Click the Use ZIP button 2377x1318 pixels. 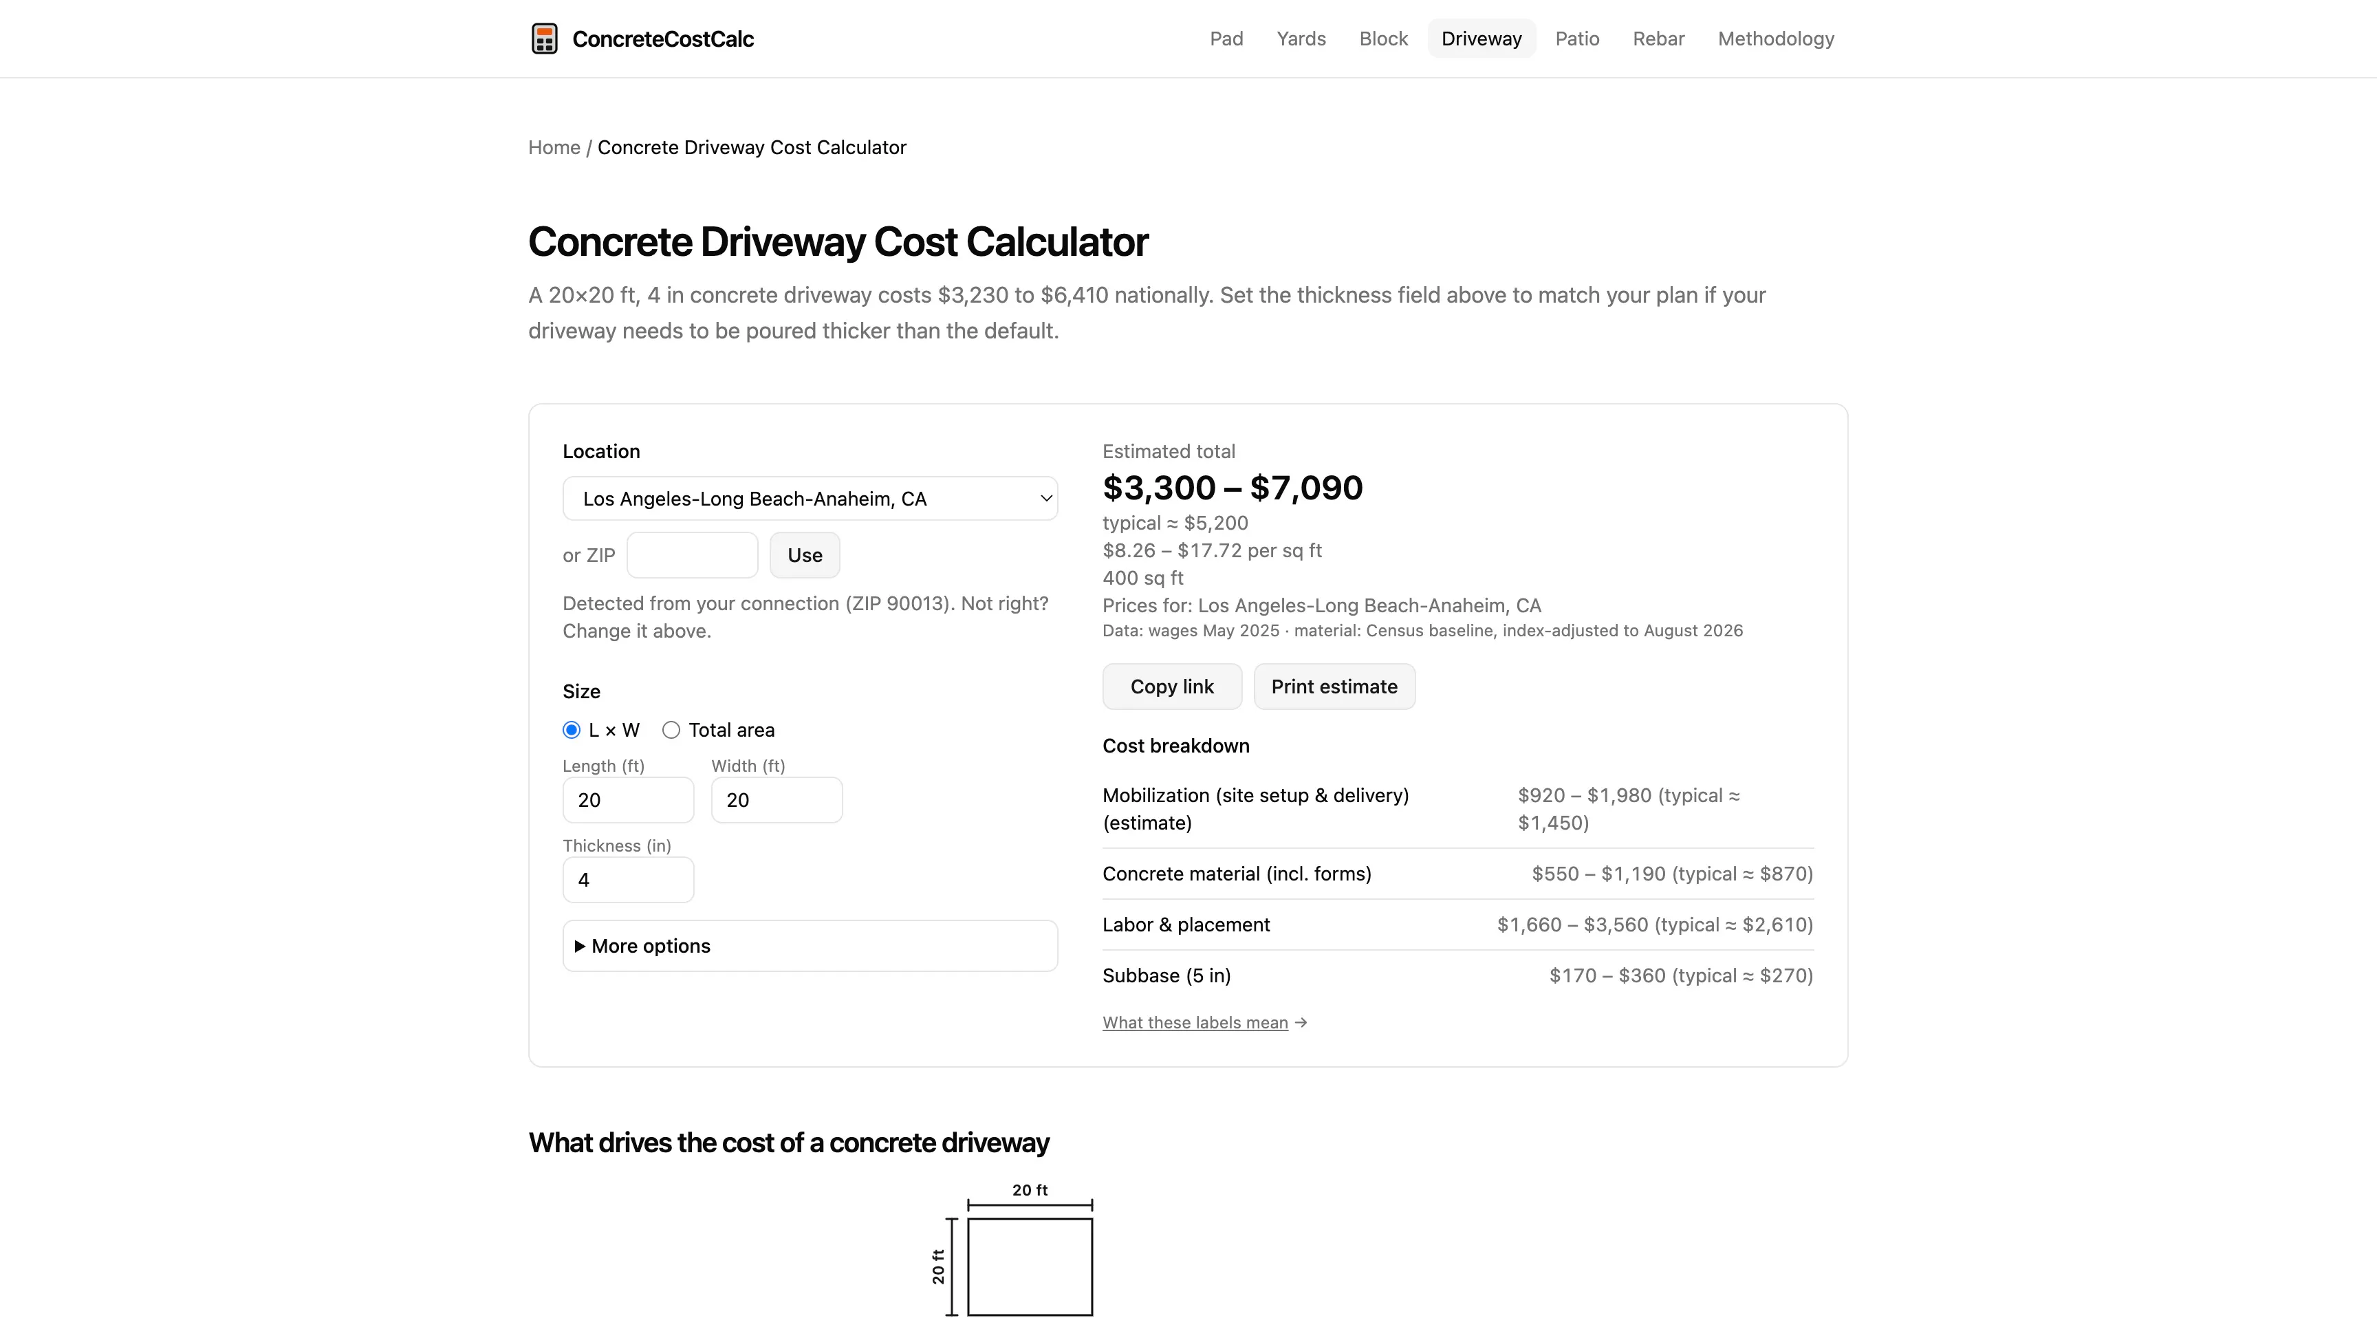coord(805,554)
